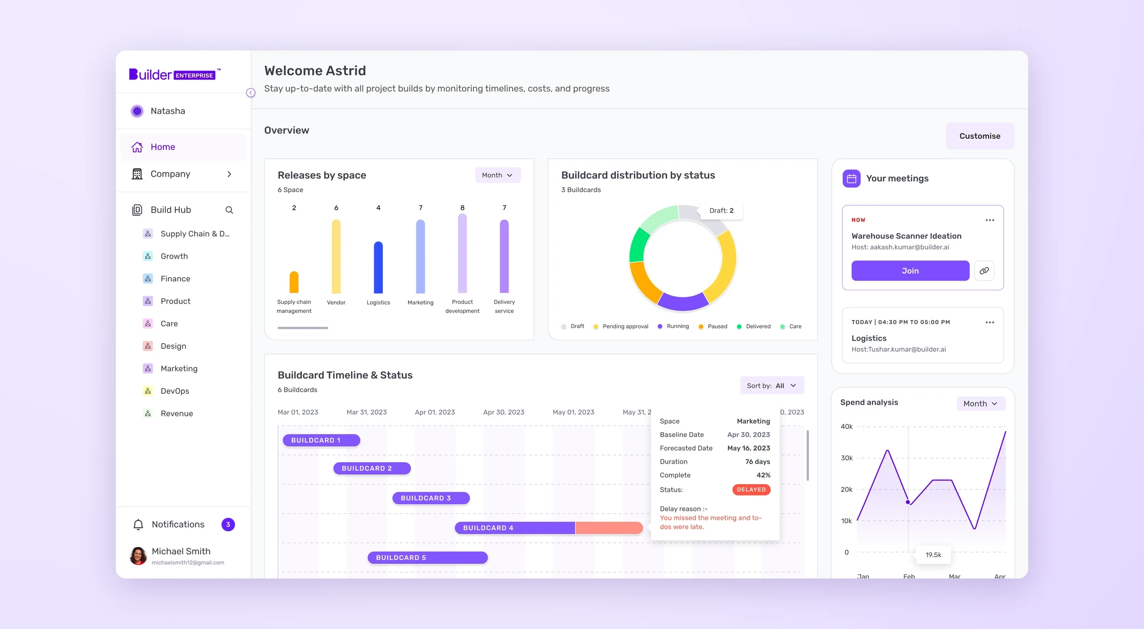
Task: Click the Natasha purple circle icon
Action: click(x=137, y=111)
